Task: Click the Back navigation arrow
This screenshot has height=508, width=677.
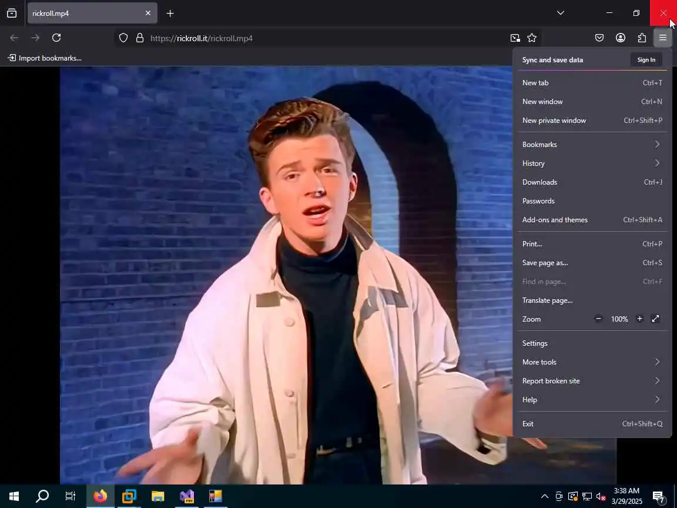Action: [14, 38]
